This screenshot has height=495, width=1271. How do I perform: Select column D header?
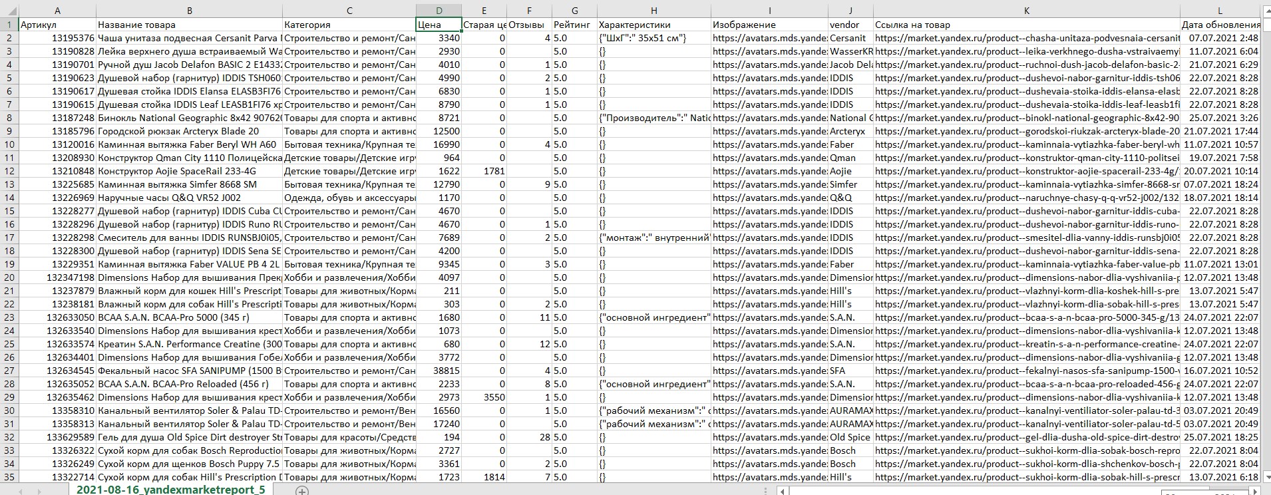tap(439, 11)
